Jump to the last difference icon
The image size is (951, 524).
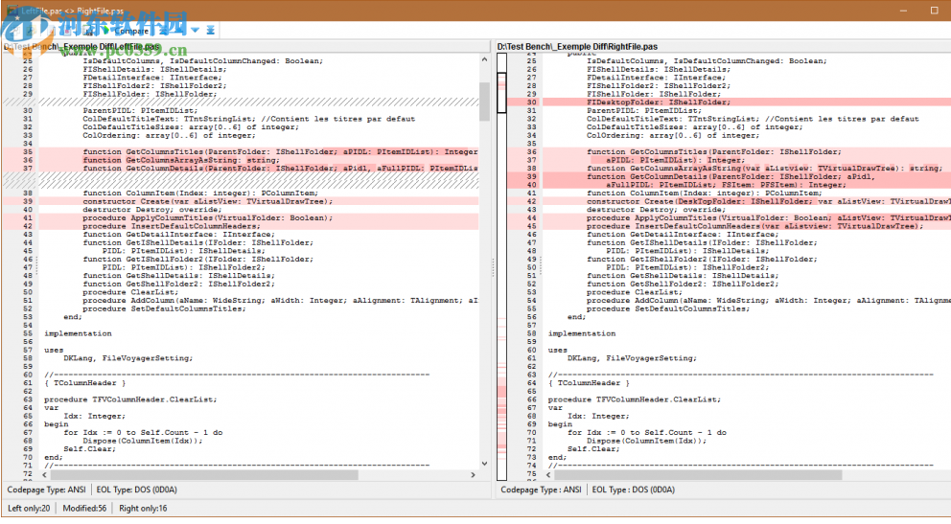coord(211,31)
